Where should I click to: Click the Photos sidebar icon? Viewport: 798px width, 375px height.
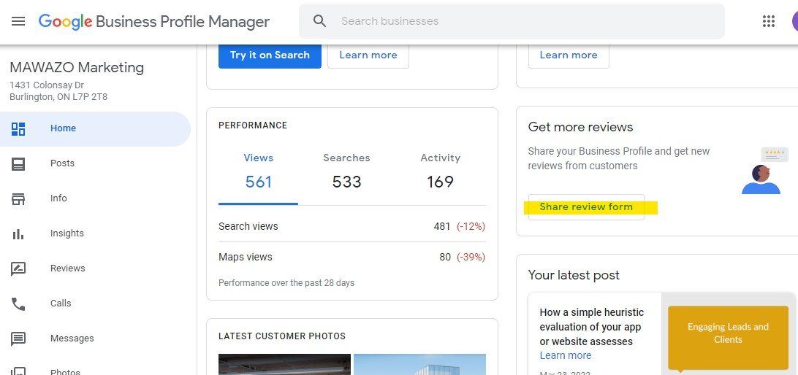18,371
